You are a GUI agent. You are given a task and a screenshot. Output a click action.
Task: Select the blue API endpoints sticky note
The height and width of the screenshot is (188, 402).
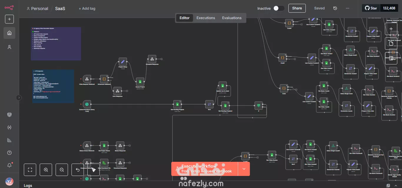(x=53, y=86)
